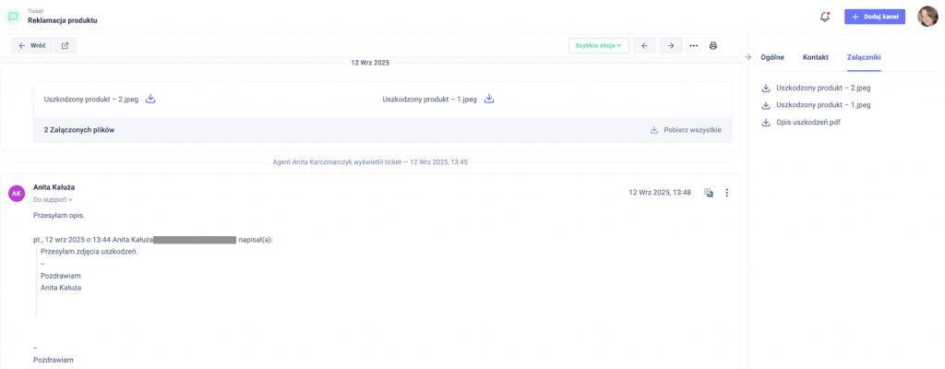Switch to the Kontakt tab
The image size is (945, 369).
click(x=815, y=57)
